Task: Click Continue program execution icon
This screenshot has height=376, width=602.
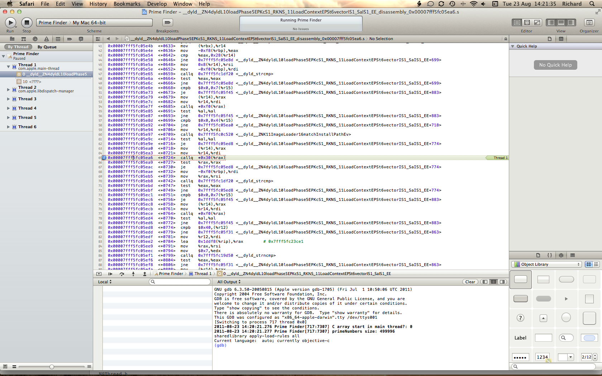Action: click(x=110, y=274)
